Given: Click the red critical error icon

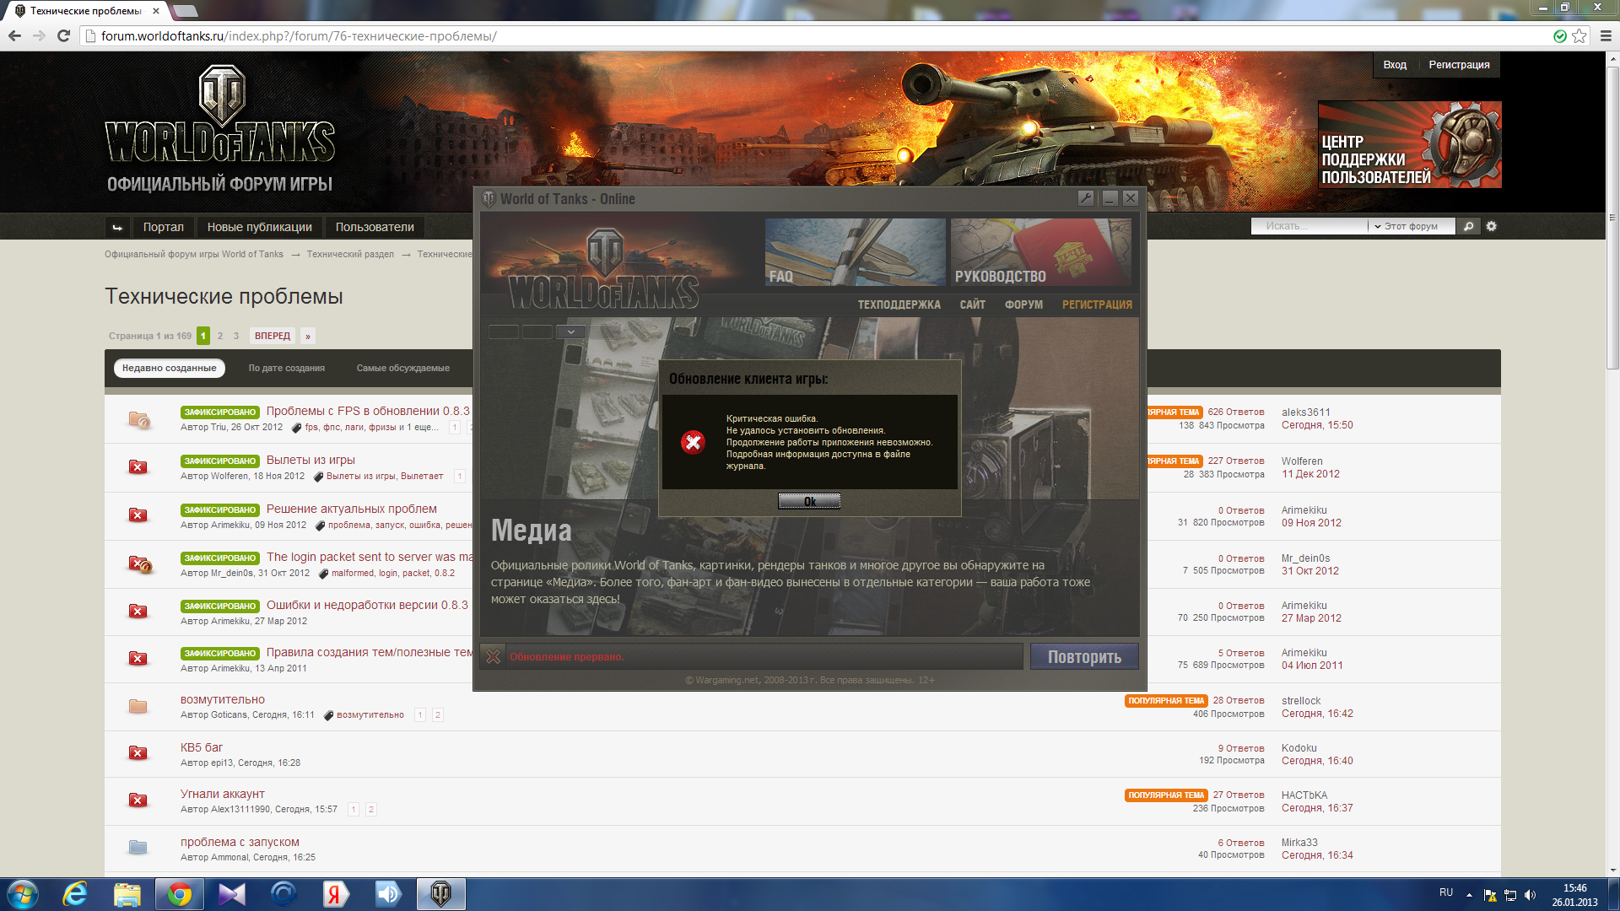Looking at the screenshot, I should (693, 442).
